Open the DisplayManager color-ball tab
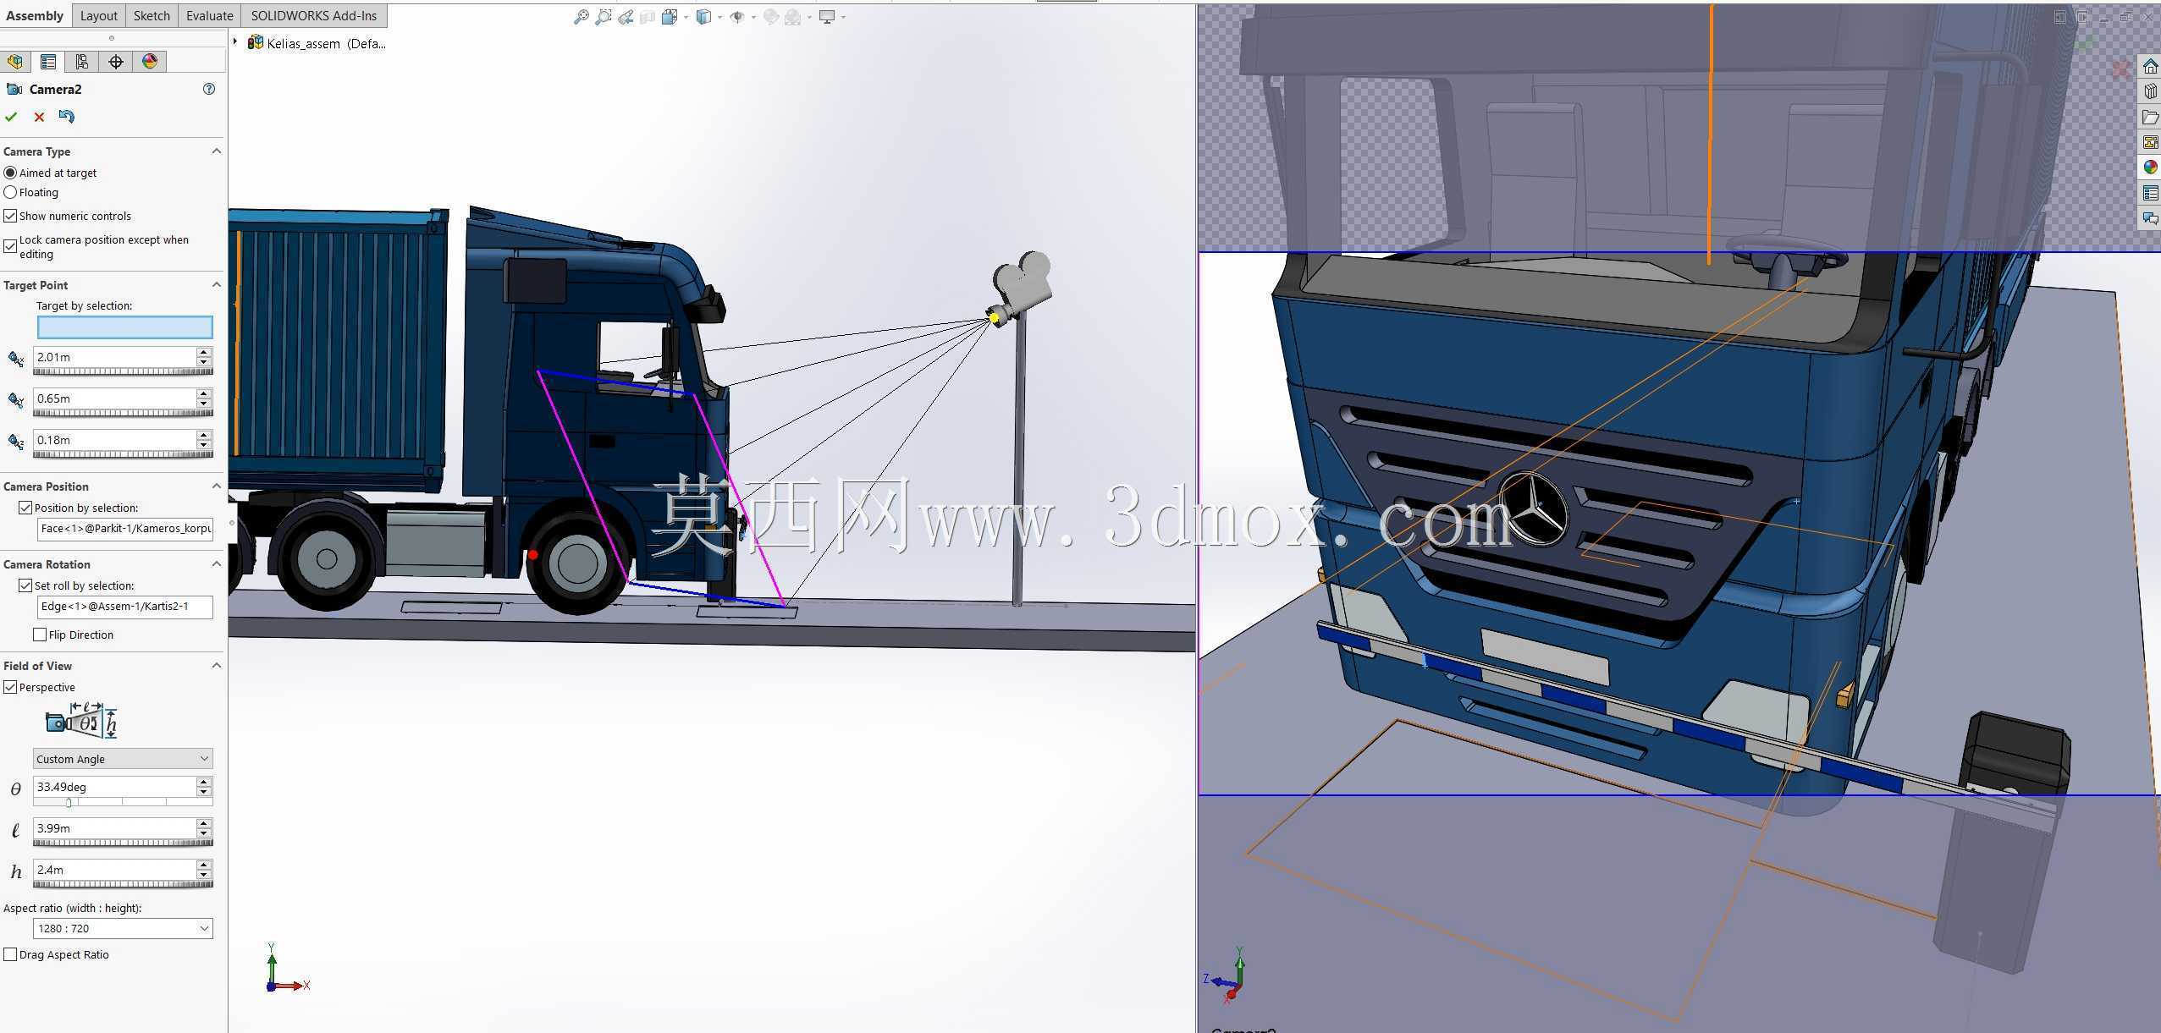The width and height of the screenshot is (2161, 1033). [x=150, y=62]
